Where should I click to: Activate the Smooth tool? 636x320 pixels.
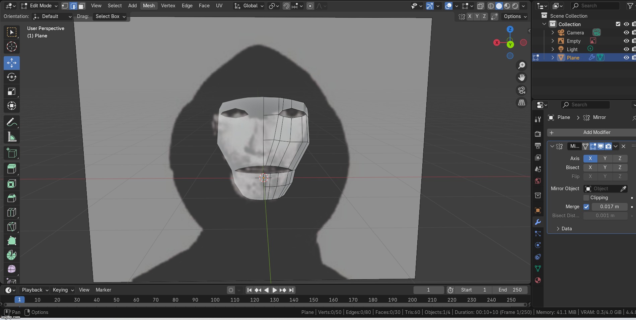(12, 269)
